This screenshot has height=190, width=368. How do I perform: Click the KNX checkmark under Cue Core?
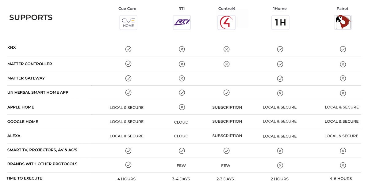[x=128, y=49]
